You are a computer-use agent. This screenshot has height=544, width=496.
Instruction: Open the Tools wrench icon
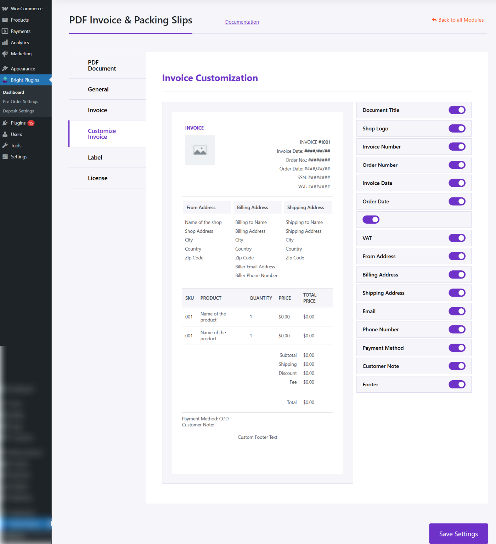tap(5, 145)
